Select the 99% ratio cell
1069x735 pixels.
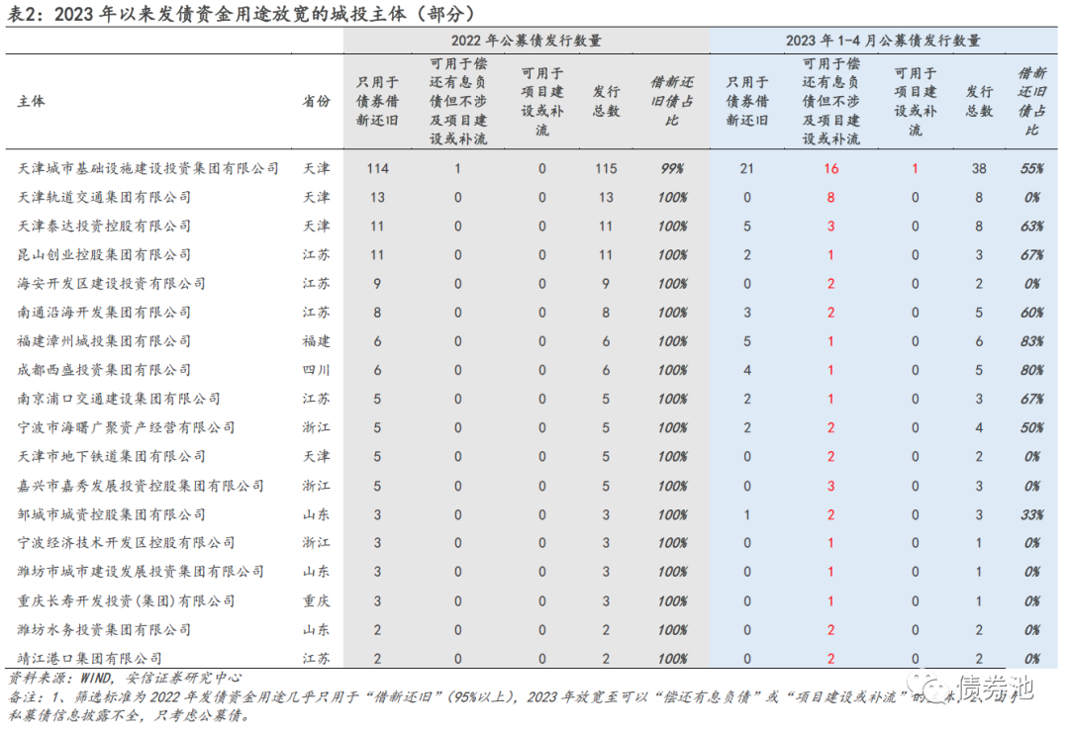click(x=672, y=168)
